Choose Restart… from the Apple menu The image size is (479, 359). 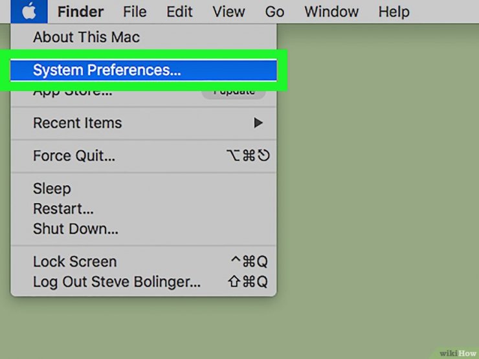coord(144,209)
